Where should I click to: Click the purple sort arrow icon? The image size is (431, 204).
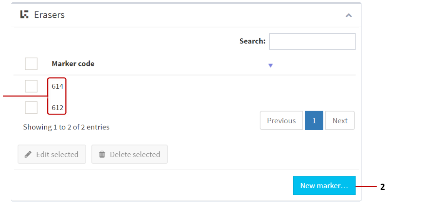pyautogui.click(x=271, y=66)
